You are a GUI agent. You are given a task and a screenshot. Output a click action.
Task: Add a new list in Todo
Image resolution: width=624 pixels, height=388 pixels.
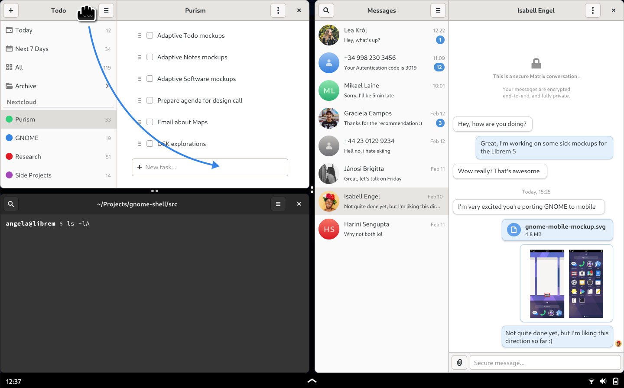coord(11,10)
